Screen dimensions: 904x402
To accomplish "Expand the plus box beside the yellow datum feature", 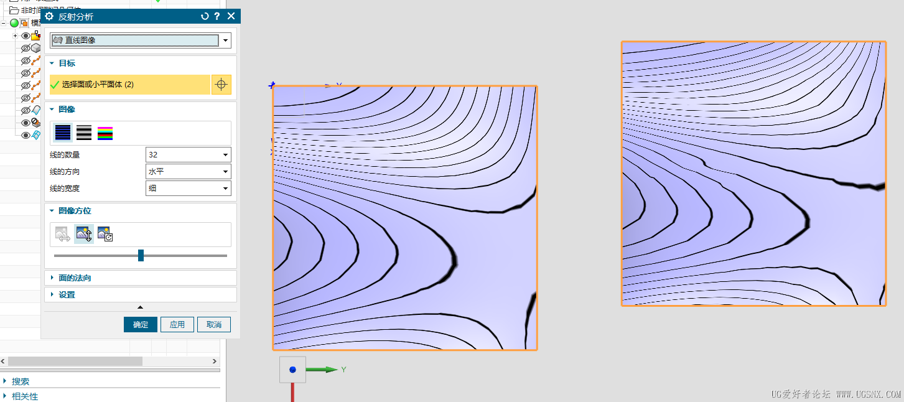I will pyautogui.click(x=15, y=35).
